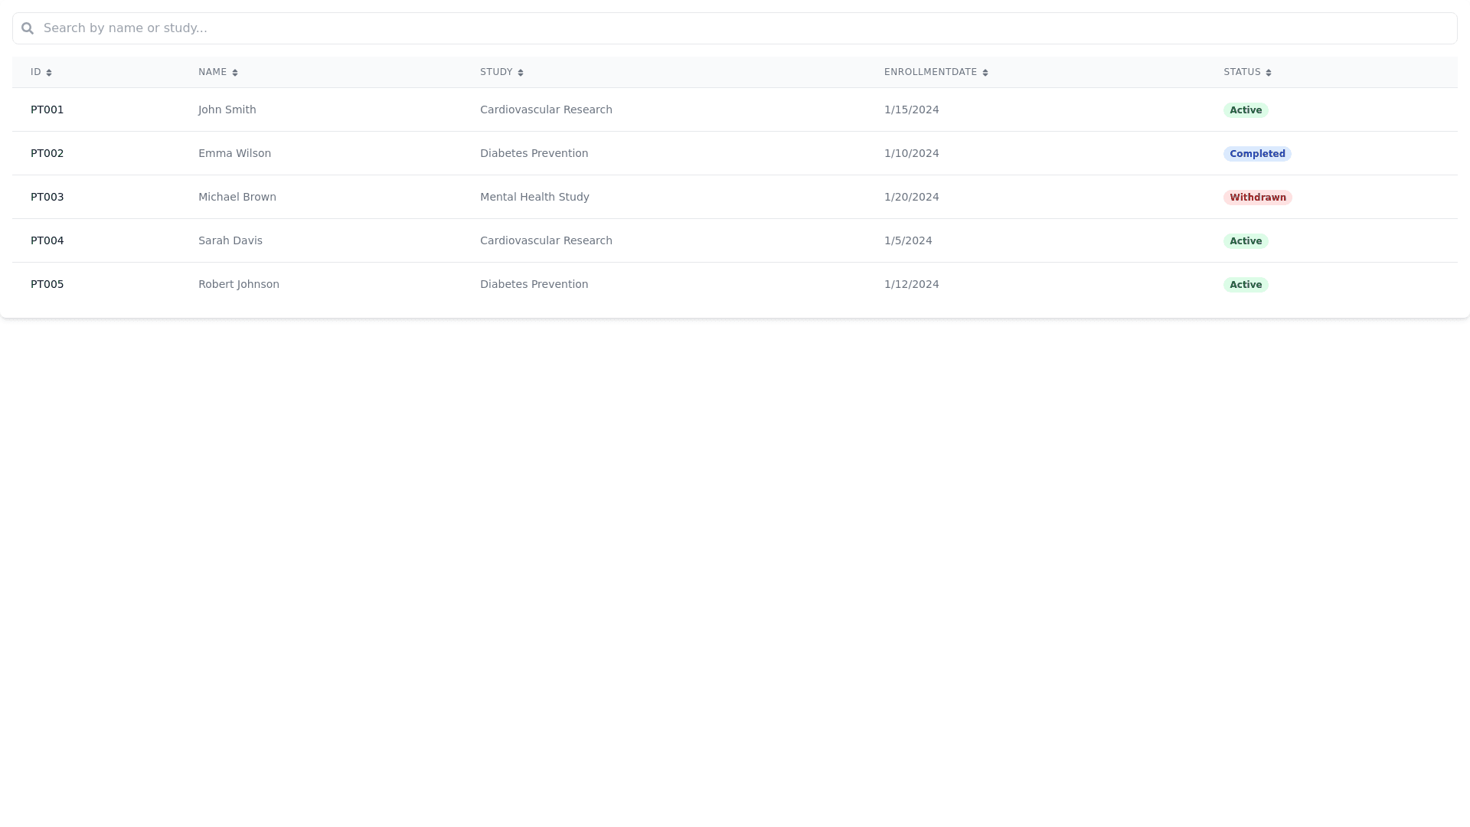Click Mental Health Study cell
Image resolution: width=1470 pixels, height=827 pixels.
coord(534,197)
